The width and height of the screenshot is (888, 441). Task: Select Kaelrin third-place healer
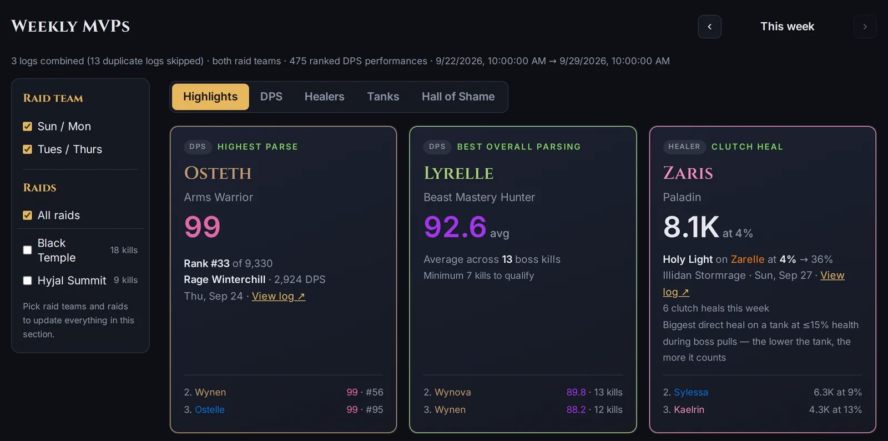pos(689,409)
